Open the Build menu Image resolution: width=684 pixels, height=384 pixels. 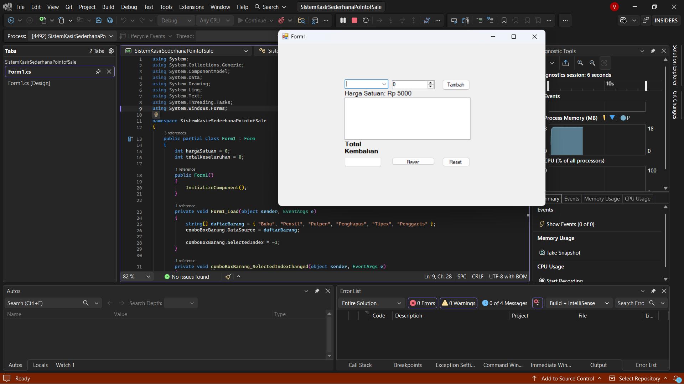coord(108,7)
